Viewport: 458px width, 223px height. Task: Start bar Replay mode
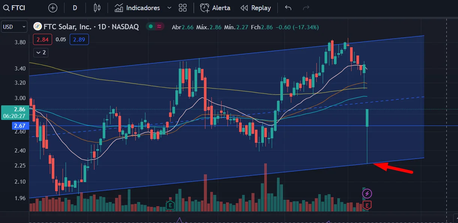[255, 7]
